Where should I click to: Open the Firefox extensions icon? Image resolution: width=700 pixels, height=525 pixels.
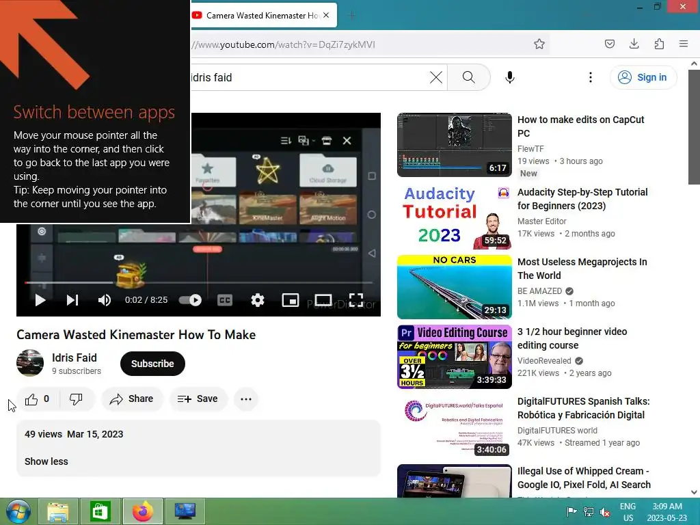point(660,44)
